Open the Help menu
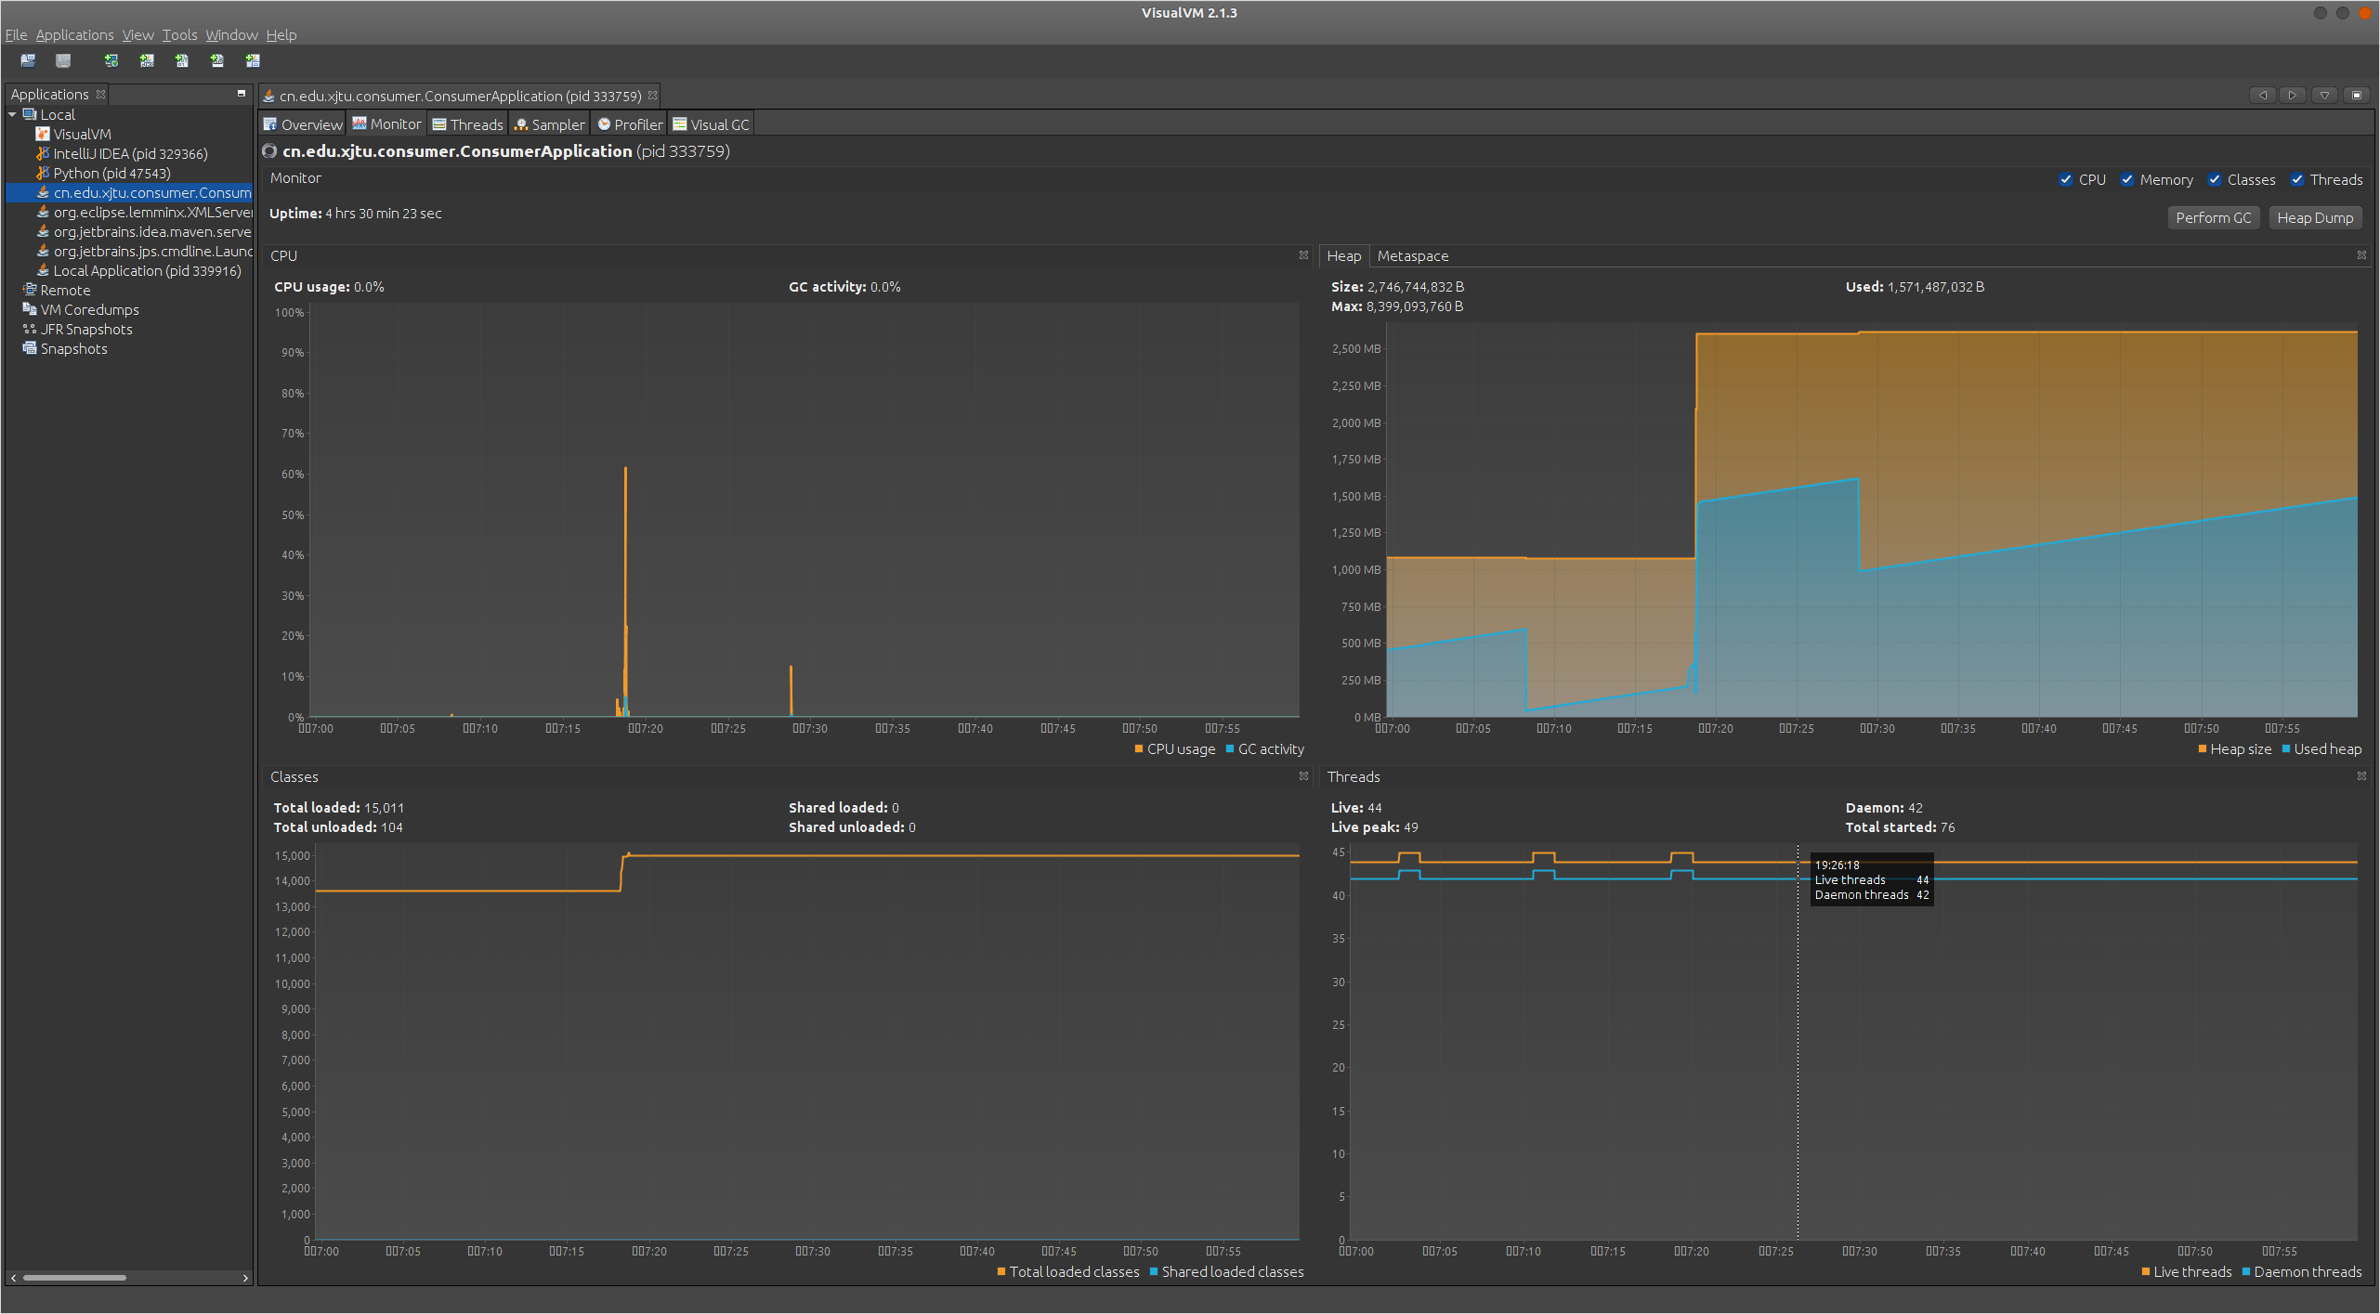 pos(281,34)
